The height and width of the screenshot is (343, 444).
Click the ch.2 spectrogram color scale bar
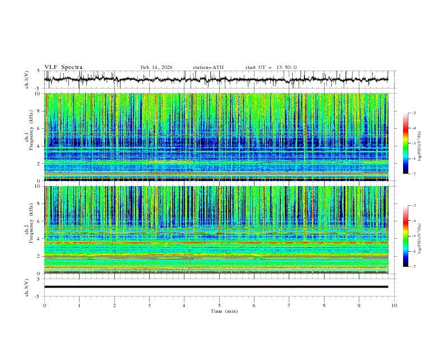pos(406,236)
